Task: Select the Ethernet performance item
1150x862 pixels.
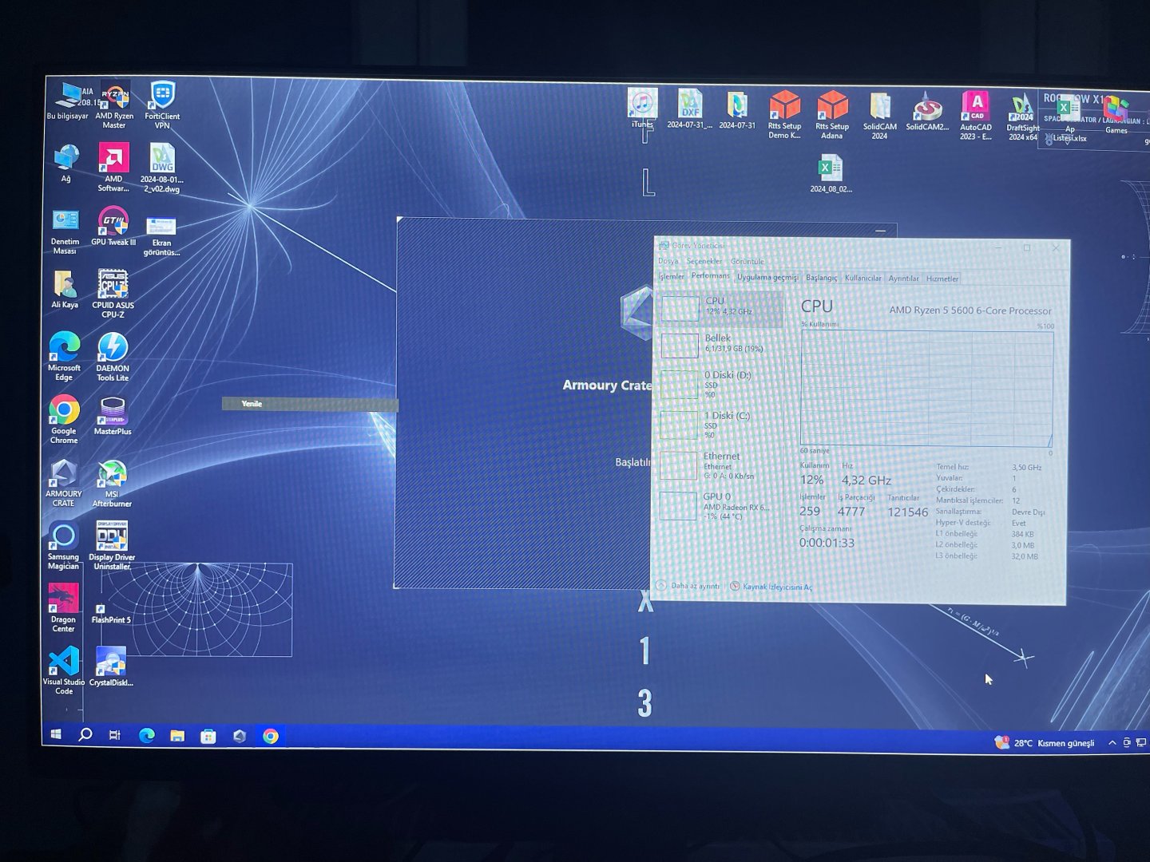Action: point(719,465)
